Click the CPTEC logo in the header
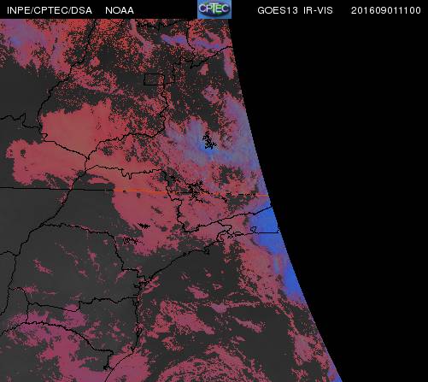This screenshot has height=382, width=428. coord(214,9)
